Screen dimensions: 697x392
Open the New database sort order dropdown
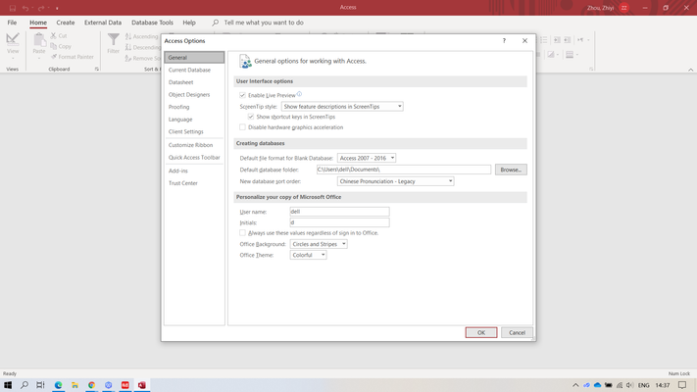coord(395,181)
